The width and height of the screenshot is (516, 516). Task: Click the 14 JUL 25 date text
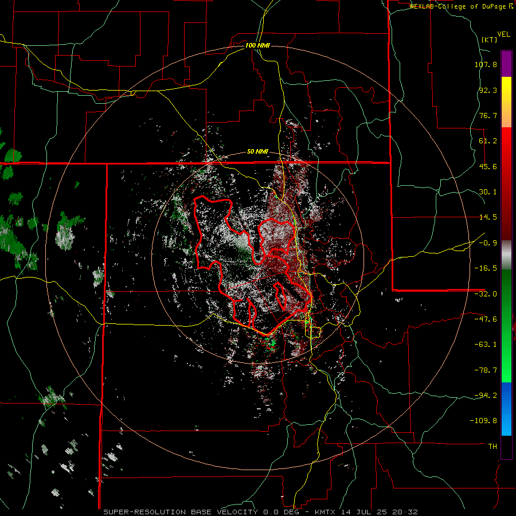click(x=365, y=512)
